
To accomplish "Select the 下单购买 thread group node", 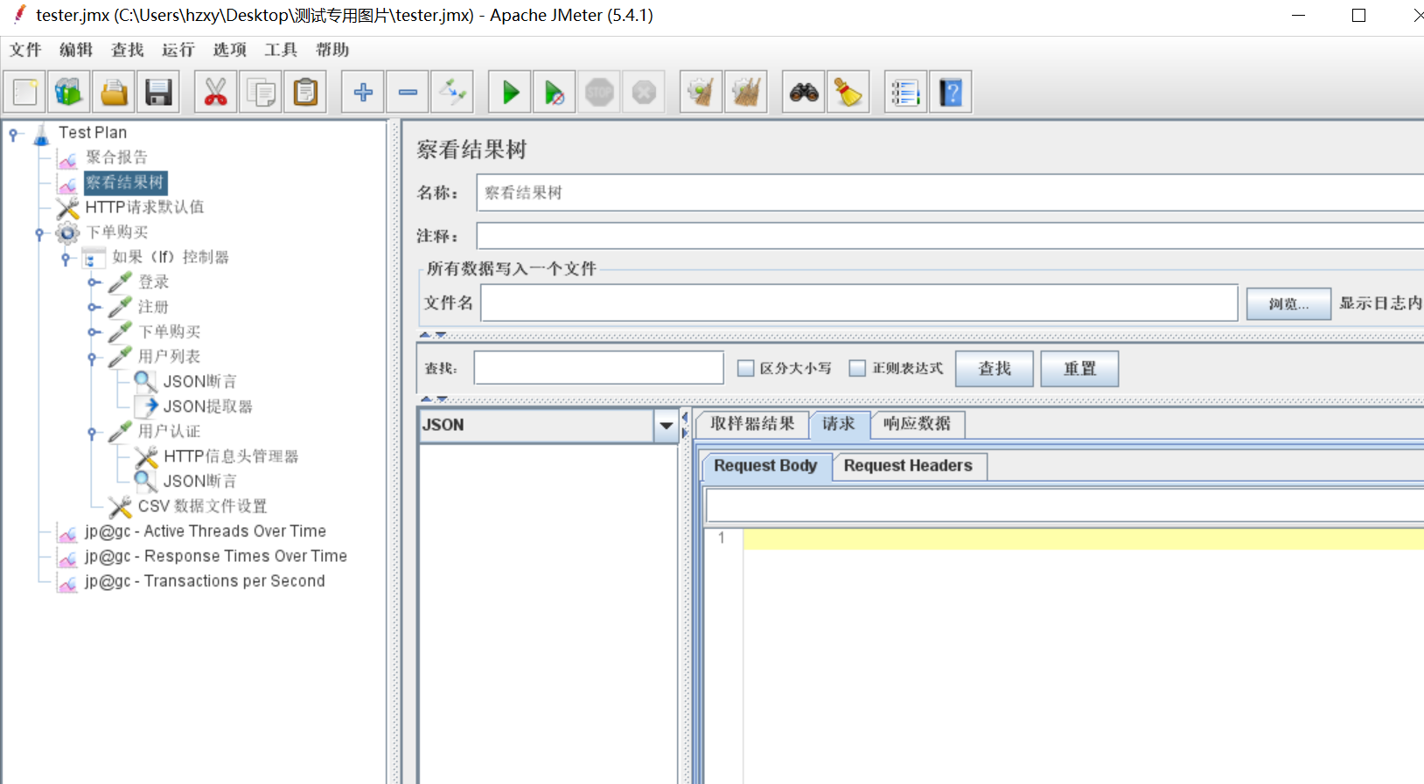I will point(117,232).
